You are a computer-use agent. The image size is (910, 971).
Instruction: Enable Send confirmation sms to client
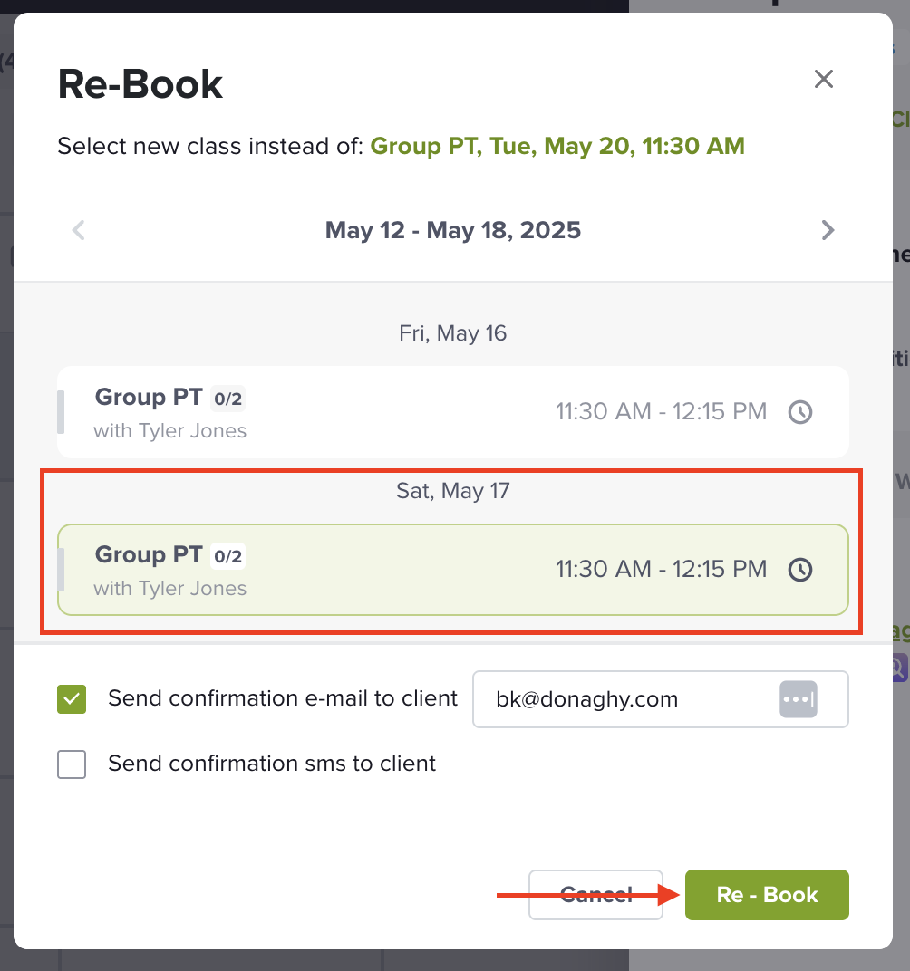coord(72,764)
